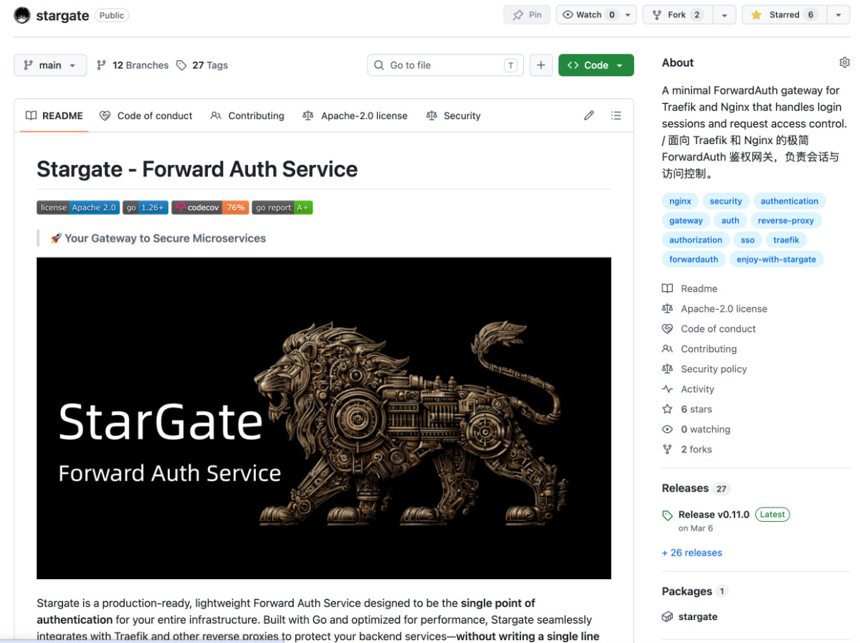Select the forwardauth topic tag

tap(694, 259)
